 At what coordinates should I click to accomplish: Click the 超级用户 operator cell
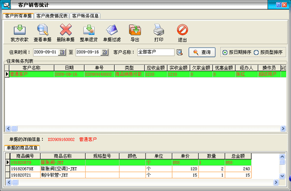tap(269, 74)
